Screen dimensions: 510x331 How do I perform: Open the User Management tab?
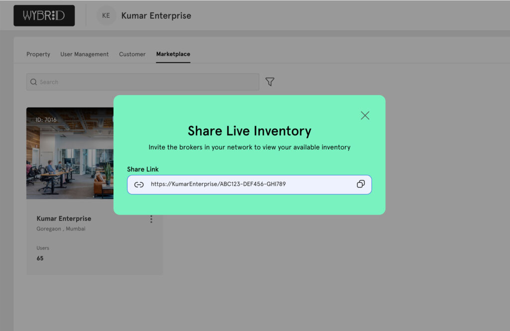84,54
